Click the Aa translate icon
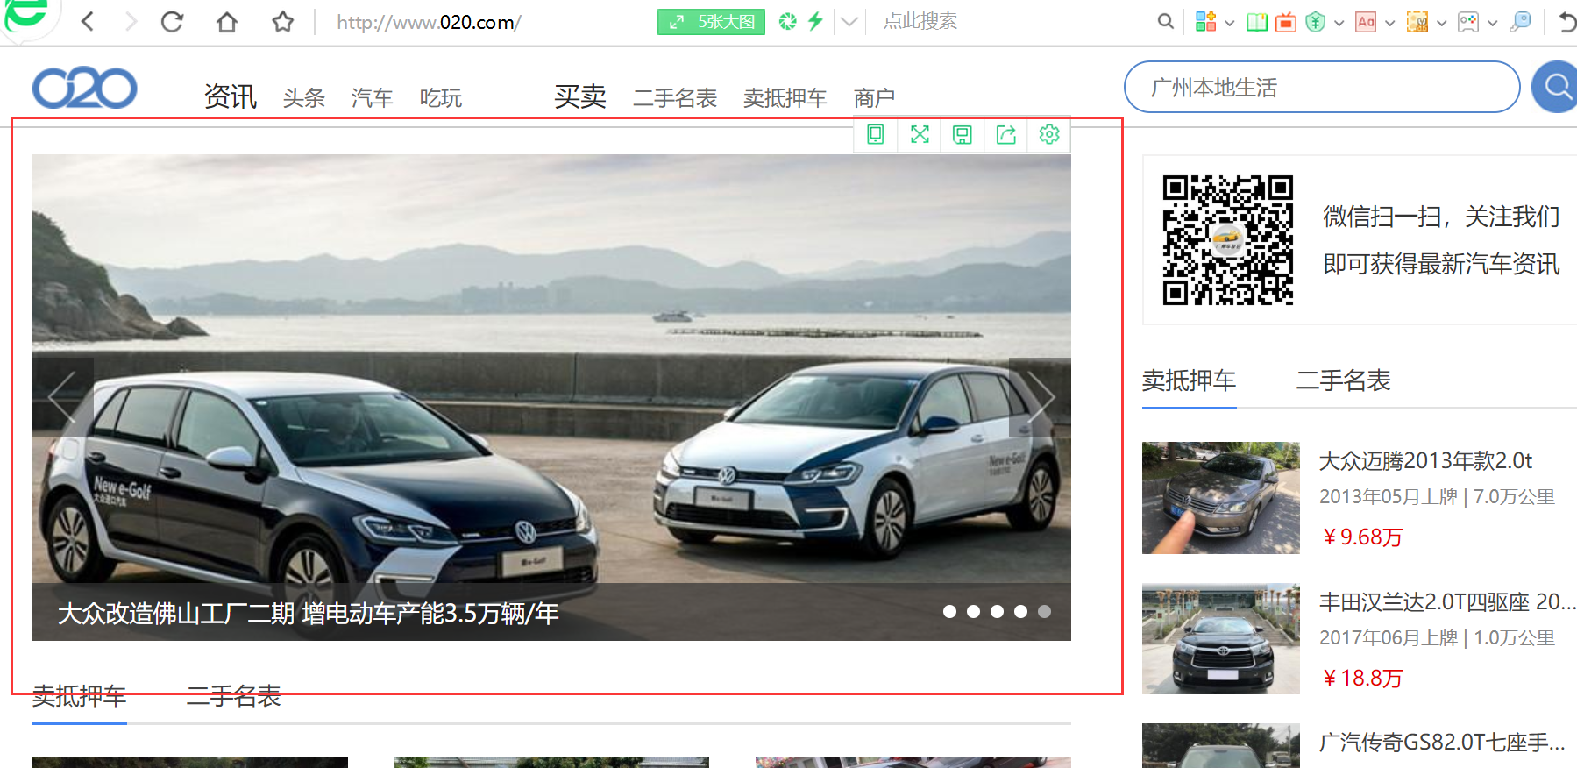1577x768 pixels. 1366,22
